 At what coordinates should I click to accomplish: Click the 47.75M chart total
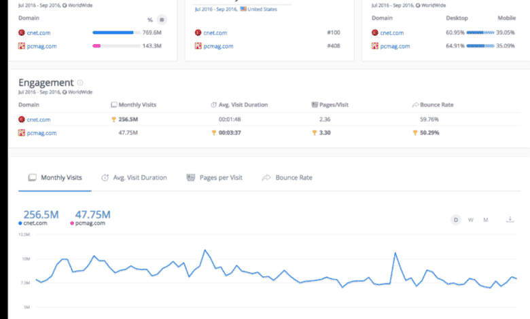click(92, 214)
